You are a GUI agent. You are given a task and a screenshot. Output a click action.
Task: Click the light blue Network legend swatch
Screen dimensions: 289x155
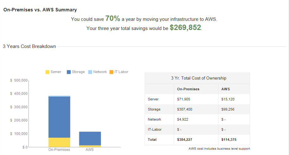pos(90,72)
